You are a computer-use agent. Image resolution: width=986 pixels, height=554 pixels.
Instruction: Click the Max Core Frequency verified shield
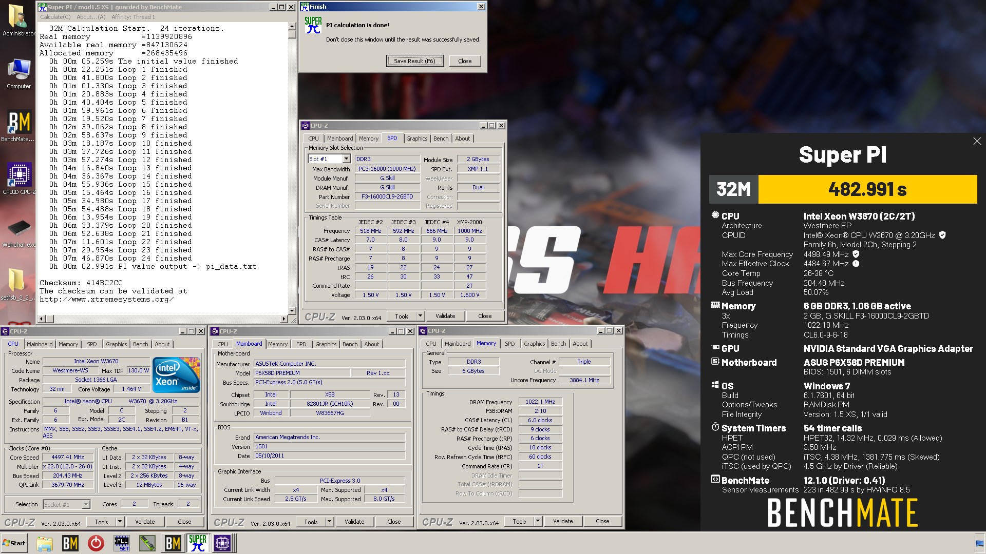pos(856,254)
